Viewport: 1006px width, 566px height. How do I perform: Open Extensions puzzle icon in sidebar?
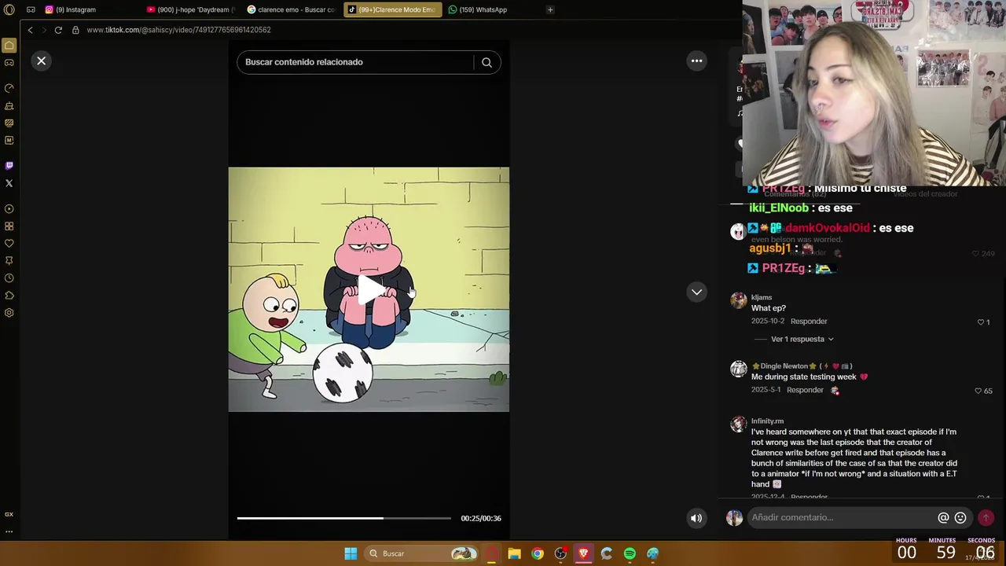coord(9,296)
